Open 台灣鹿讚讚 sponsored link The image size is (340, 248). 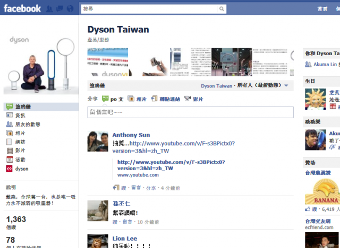[x=318, y=173]
